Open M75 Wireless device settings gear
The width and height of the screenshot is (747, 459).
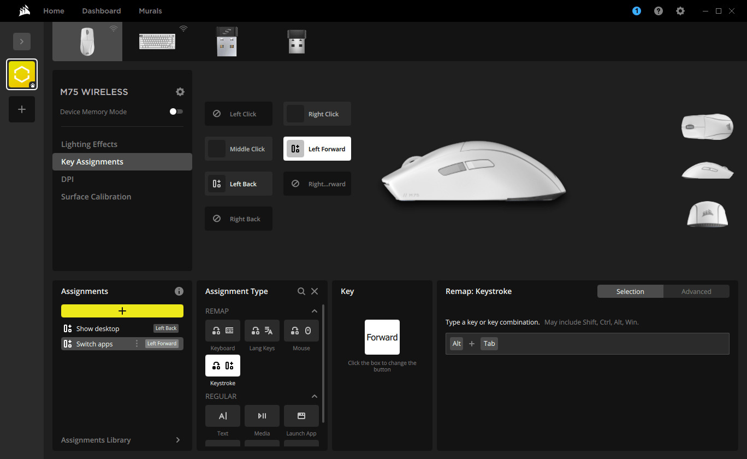tap(180, 92)
